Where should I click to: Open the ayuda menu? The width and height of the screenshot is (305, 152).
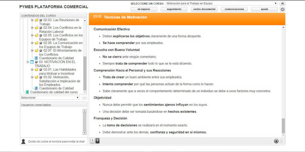264,9
